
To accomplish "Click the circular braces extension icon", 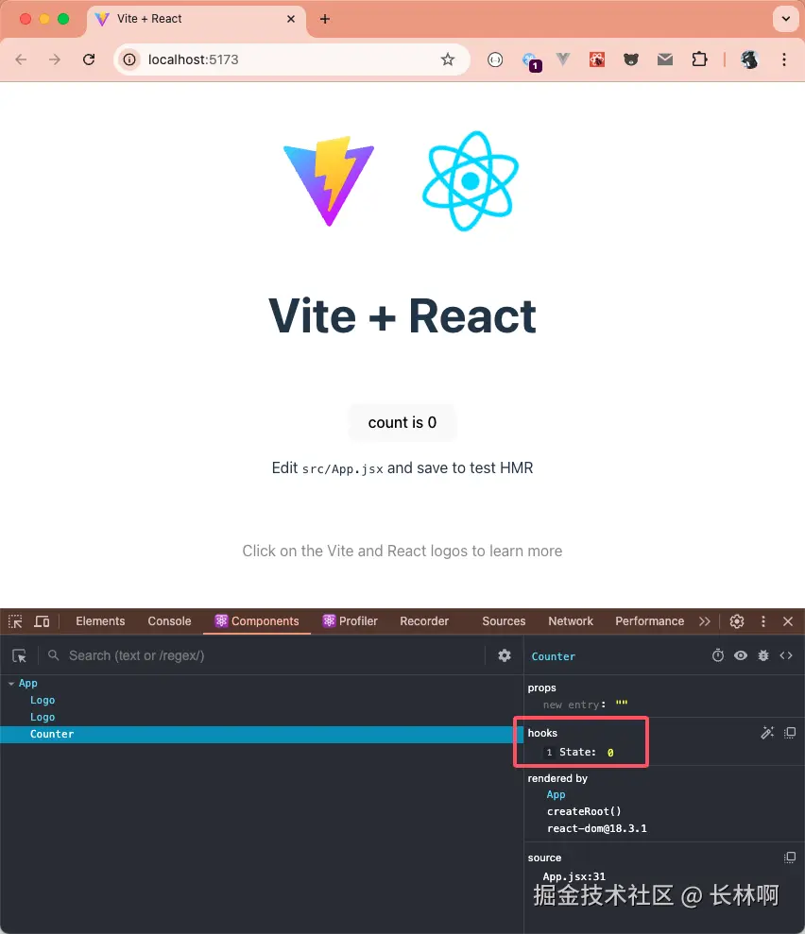I will [495, 59].
